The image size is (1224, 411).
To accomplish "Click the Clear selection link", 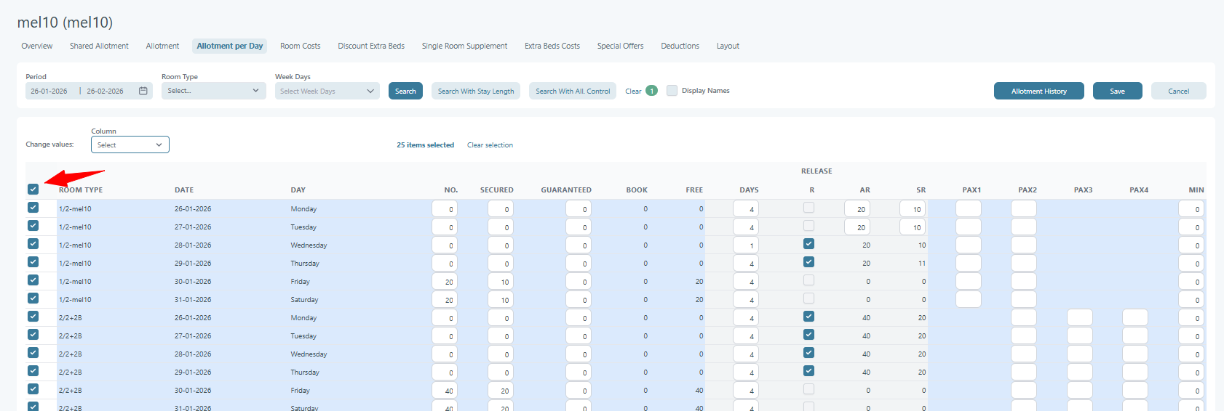I will (x=490, y=145).
